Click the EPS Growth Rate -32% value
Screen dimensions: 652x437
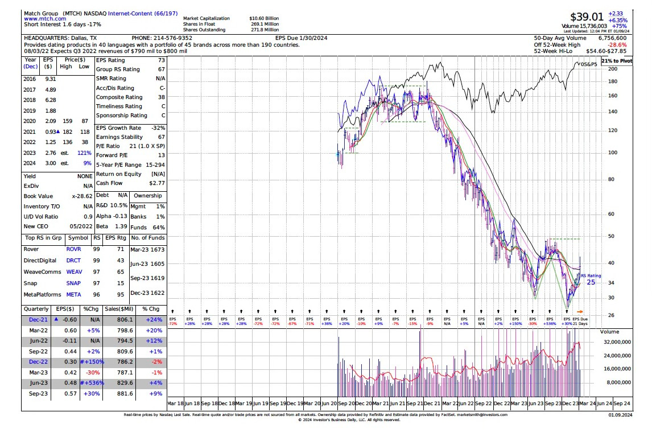(x=158, y=127)
